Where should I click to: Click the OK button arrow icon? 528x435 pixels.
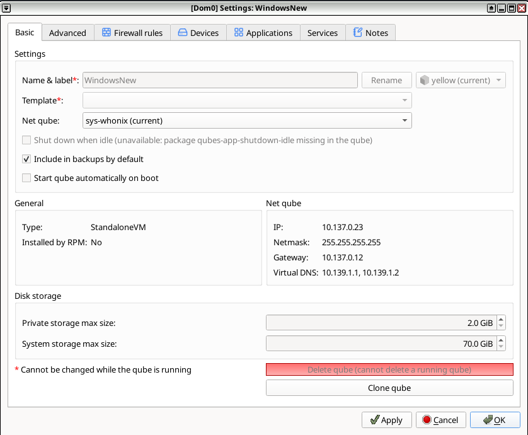tap(485, 420)
